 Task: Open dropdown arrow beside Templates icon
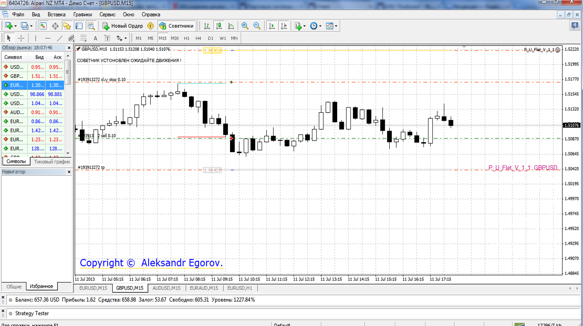pyautogui.click(x=336, y=26)
